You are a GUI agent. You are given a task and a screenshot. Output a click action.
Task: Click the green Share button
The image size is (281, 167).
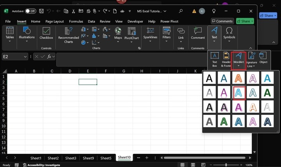point(245,21)
